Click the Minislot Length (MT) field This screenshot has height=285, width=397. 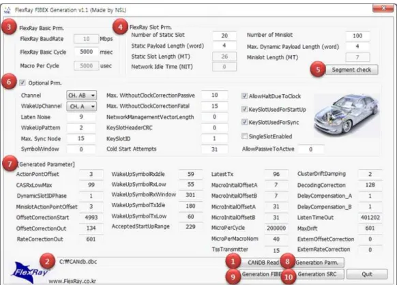tap(357, 57)
